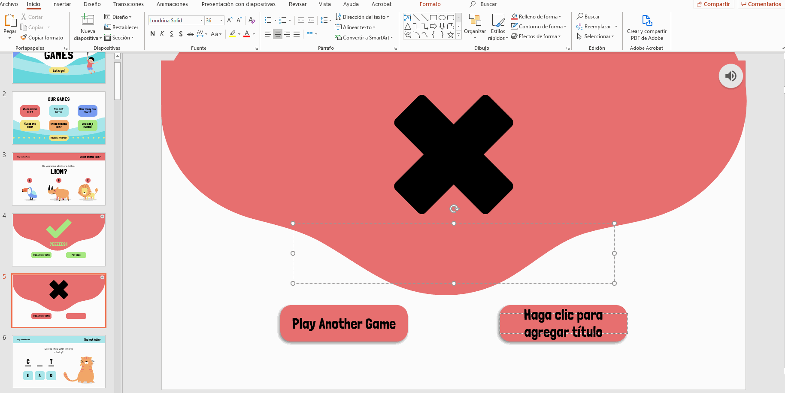Open the Animaciones tab
This screenshot has width=785, height=393.
(x=172, y=4)
